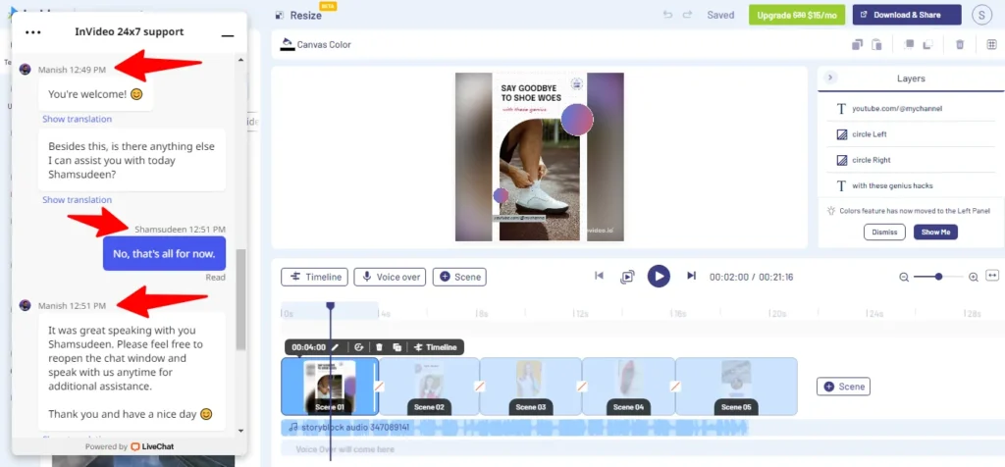Select the Scene 03 thumbnail
The image size is (1005, 467).
point(530,387)
